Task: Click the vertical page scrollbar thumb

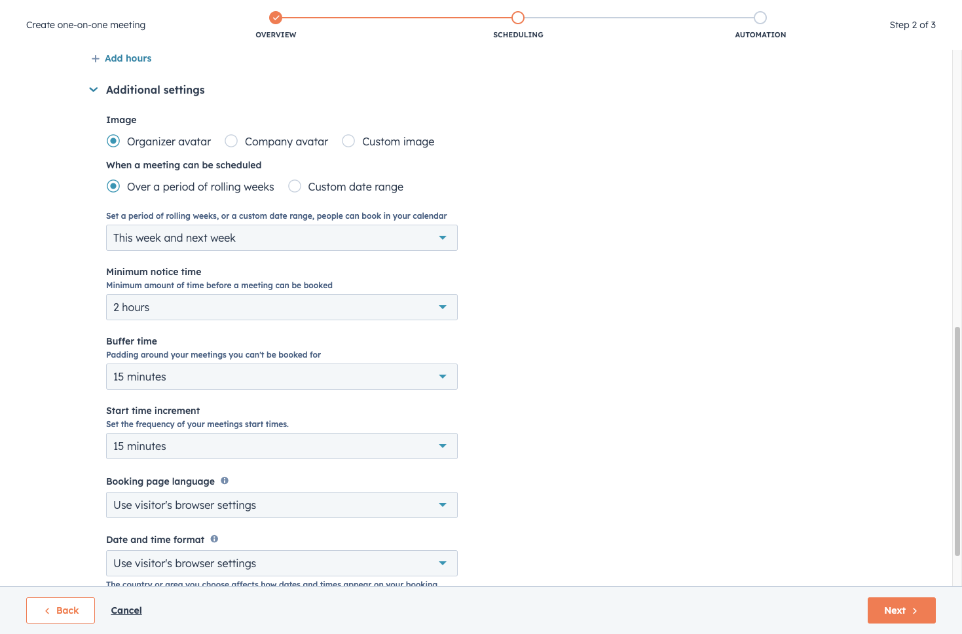Action: click(x=957, y=441)
